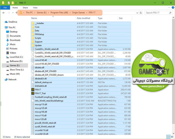This screenshot has width=175, height=139.
Task: Select dbdata.dll file icon
Action: click(x=33, y=68)
